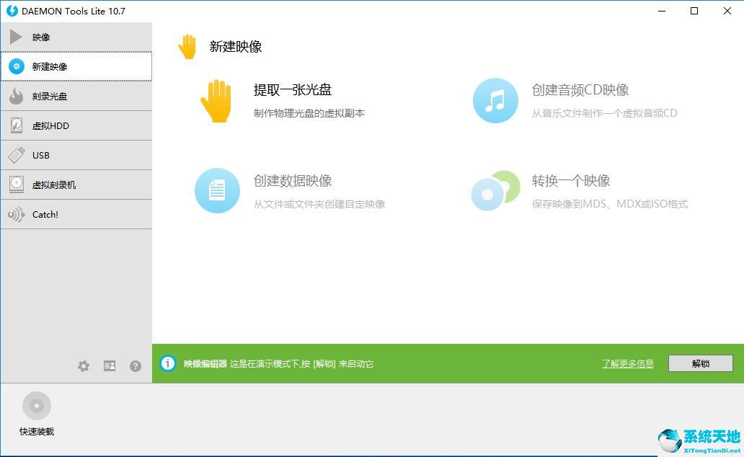
Task: Maximize the DAEMON Tools Lite window
Action: click(x=694, y=11)
